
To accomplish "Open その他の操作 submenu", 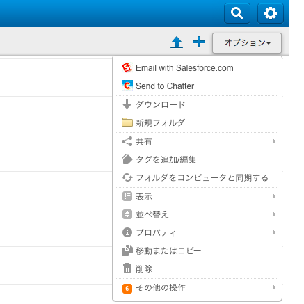I will click(197, 287).
